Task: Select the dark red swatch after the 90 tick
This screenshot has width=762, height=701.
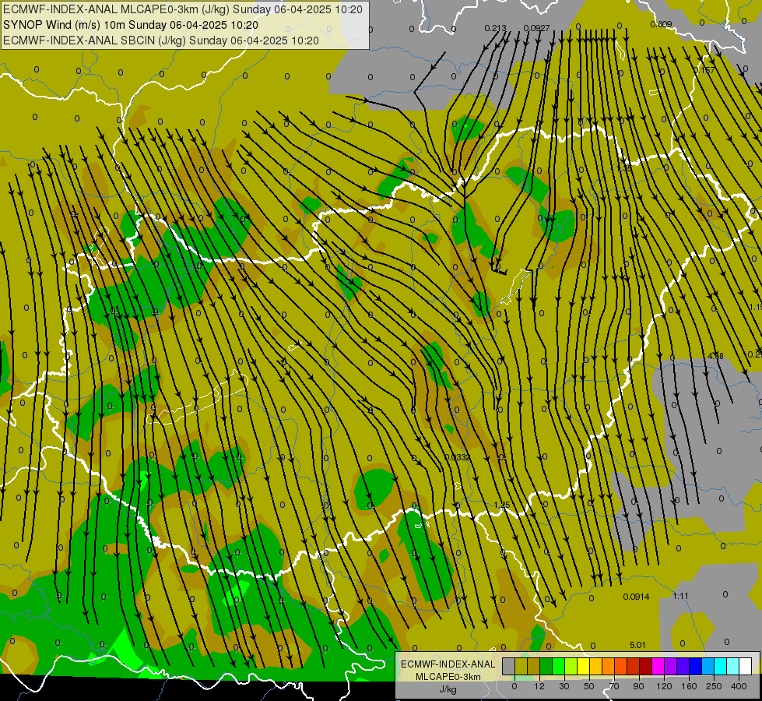Action: [x=646, y=666]
